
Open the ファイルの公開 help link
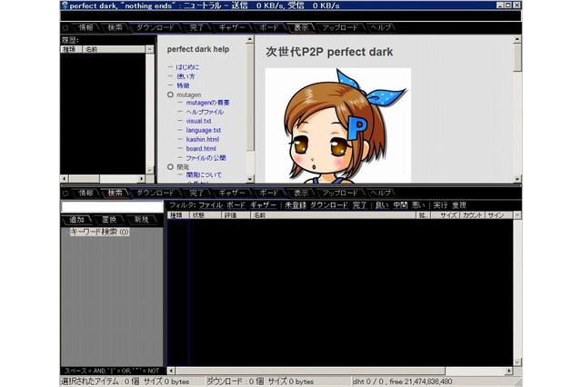tap(206, 158)
